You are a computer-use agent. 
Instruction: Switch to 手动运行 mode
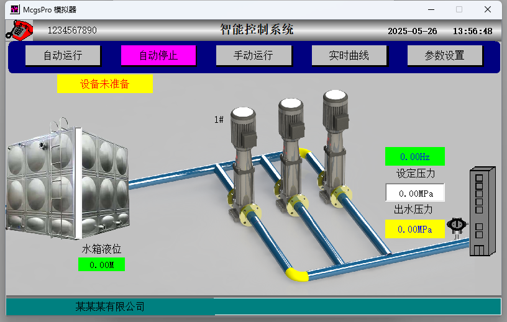point(253,55)
